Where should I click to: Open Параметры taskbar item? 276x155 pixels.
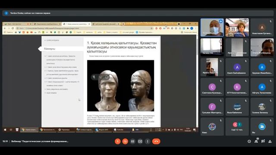[66, 130]
